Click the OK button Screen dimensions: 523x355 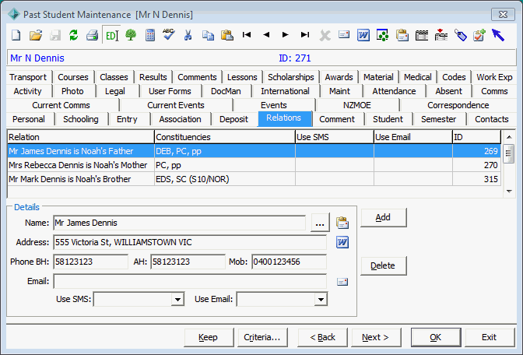coord(436,337)
